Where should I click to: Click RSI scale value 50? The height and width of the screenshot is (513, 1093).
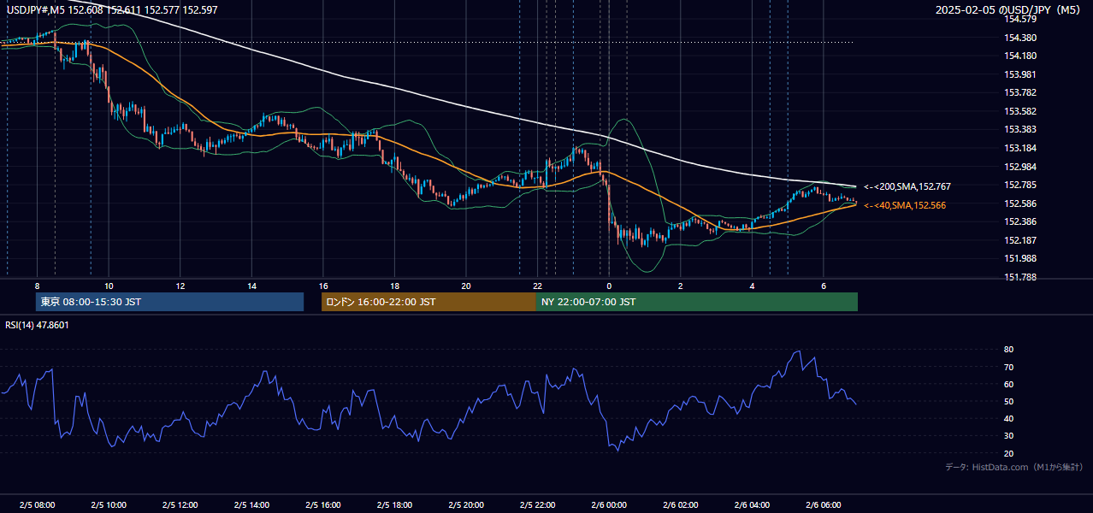[x=1009, y=401]
